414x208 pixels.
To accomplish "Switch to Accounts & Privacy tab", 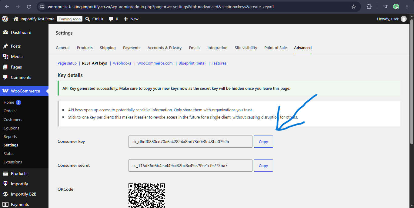I will coord(165,48).
